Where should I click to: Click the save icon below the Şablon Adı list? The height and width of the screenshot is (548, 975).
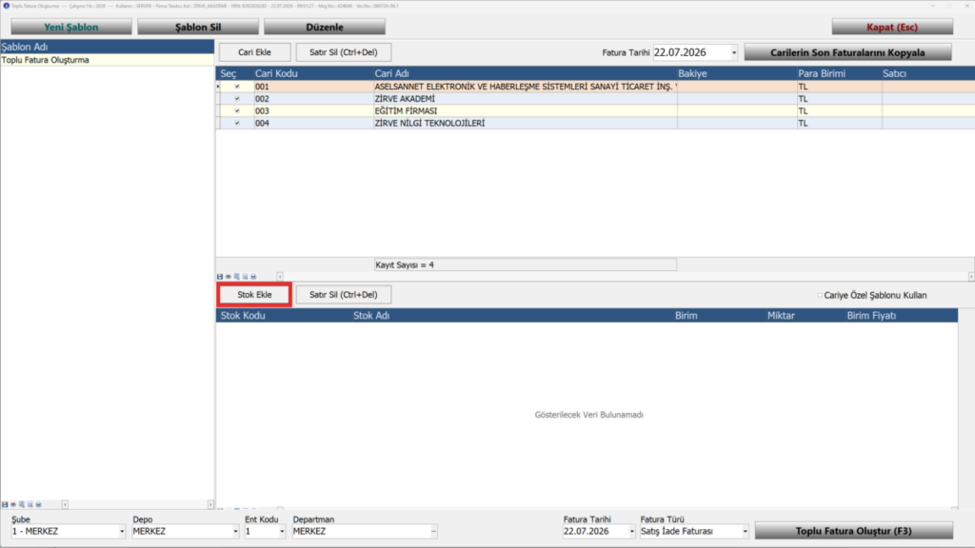pos(5,504)
